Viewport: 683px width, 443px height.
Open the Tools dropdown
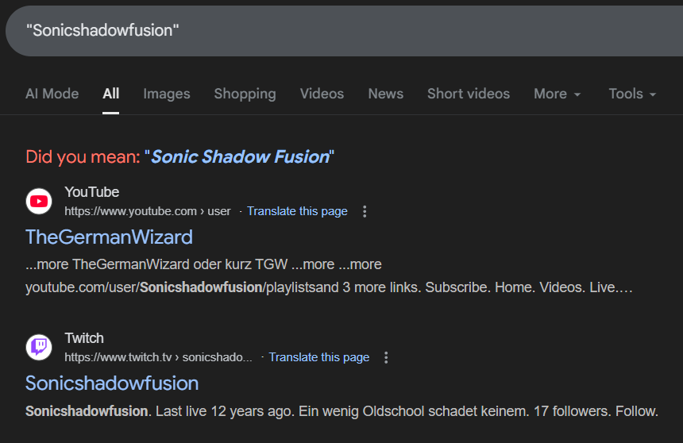point(632,94)
